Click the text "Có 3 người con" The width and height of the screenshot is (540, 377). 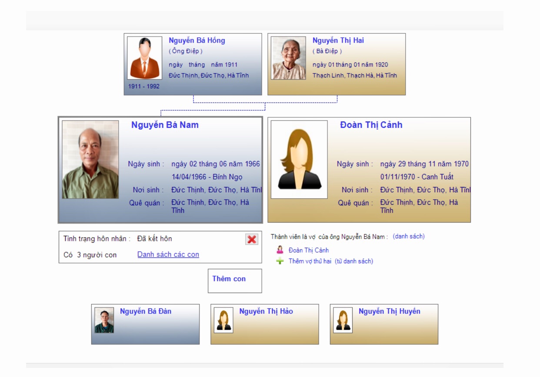[90, 255]
